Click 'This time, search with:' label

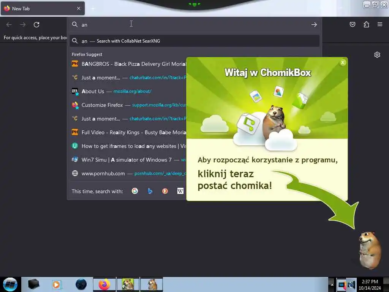point(97,192)
